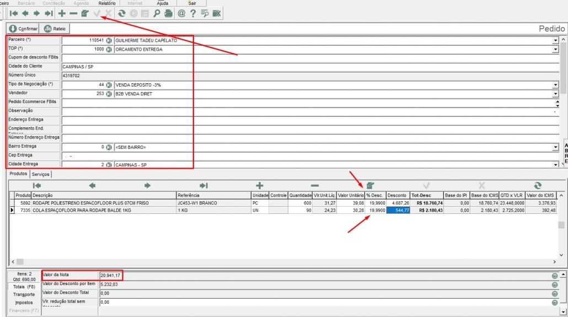This screenshot has height=317, width=568.
Task: Click the add record plus icon in the top toolbar
Action: [62, 13]
